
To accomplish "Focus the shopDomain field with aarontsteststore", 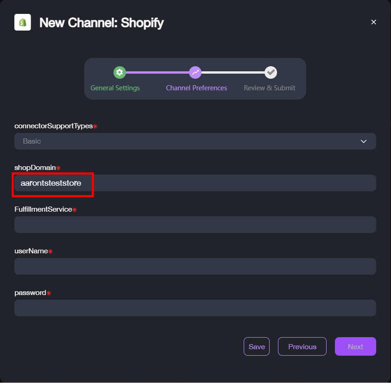I will (x=195, y=183).
